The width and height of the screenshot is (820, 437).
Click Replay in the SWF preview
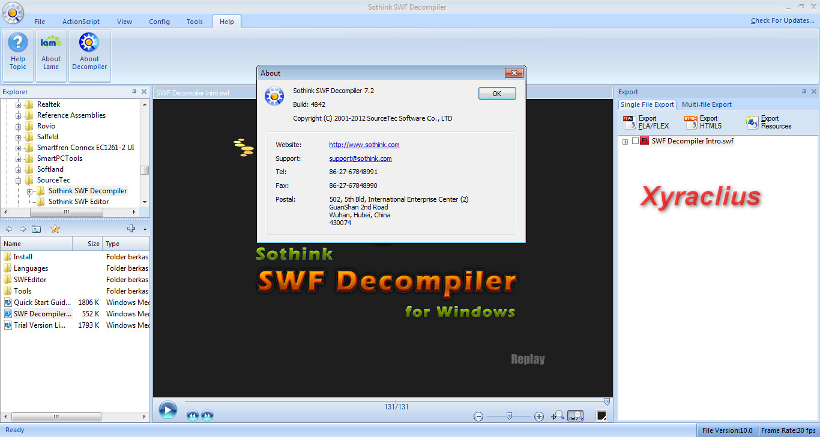coord(528,359)
